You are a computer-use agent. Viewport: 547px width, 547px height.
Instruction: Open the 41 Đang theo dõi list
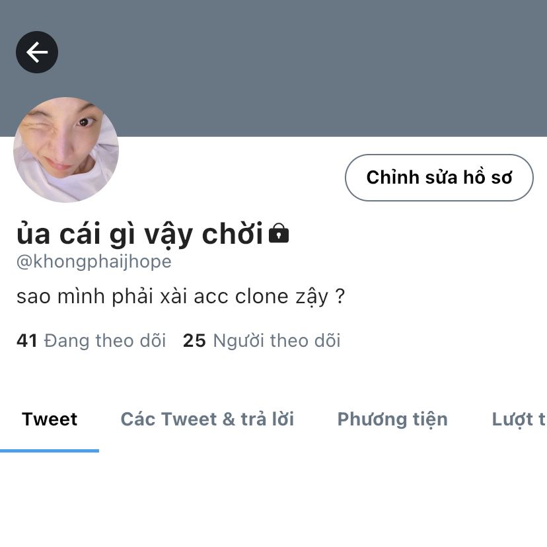coord(91,340)
